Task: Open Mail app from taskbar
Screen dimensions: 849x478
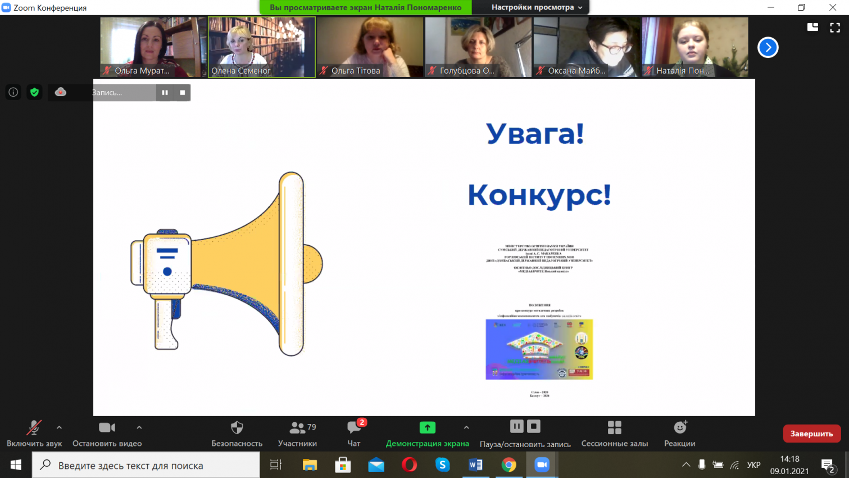Action: (376, 465)
